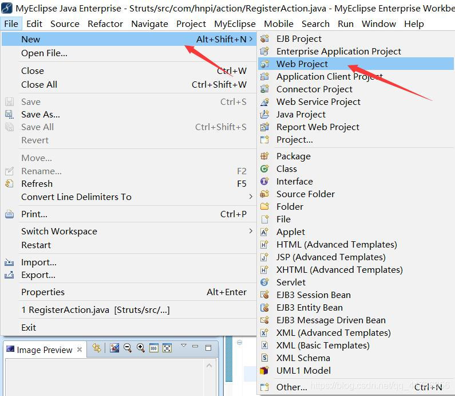Exit MyEclipse via File menu
455x396 pixels.
[x=129, y=328]
